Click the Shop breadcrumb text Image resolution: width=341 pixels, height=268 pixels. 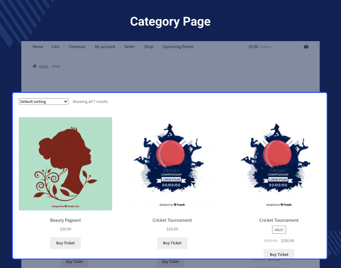(x=56, y=66)
